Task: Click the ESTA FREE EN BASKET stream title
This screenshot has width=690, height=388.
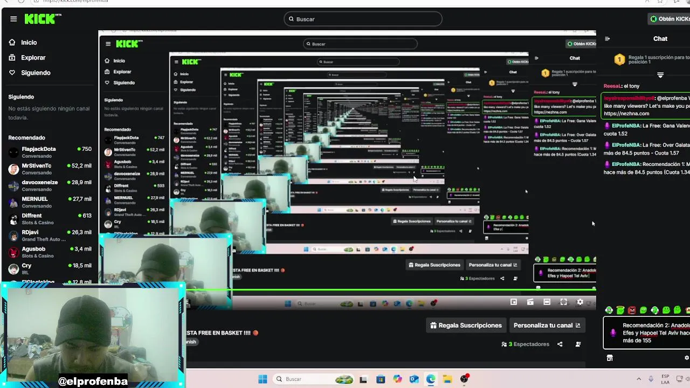Action: 222,333
